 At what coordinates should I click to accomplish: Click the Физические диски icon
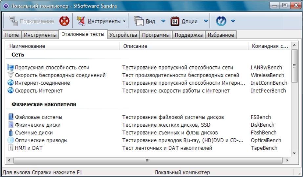(x=11, y=125)
